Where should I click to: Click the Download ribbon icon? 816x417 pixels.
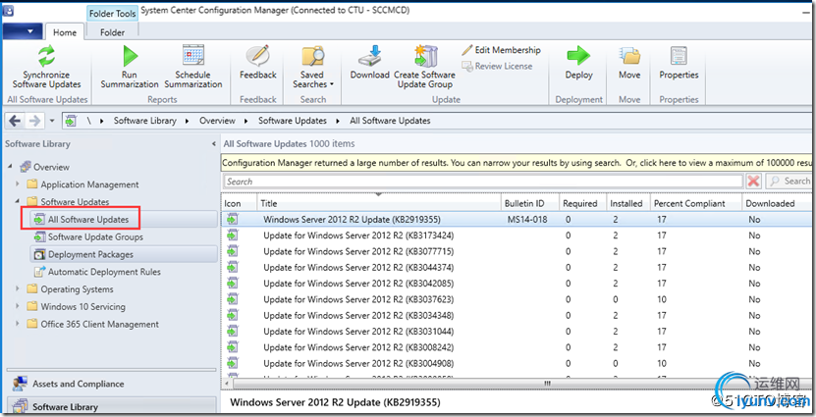click(x=370, y=56)
